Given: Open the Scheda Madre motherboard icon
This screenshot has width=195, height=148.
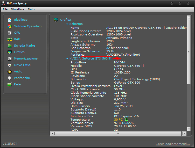Looking at the screenshot, I should (x=10, y=46).
